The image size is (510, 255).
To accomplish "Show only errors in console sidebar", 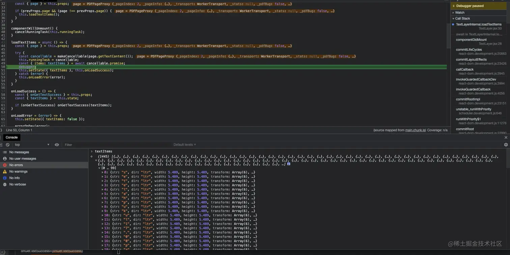I will (x=16, y=165).
